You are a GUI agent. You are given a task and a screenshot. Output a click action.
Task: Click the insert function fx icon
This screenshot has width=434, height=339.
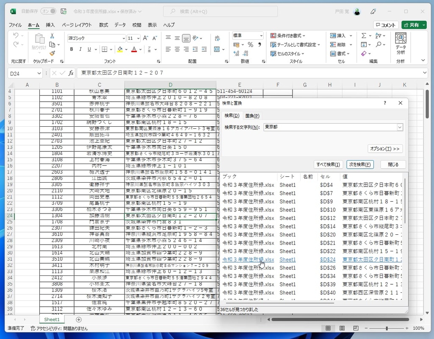[71, 73]
